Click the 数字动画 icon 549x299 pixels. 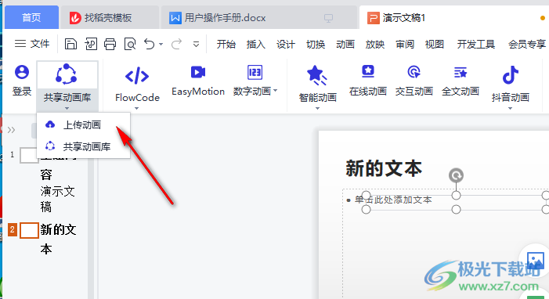click(x=255, y=72)
